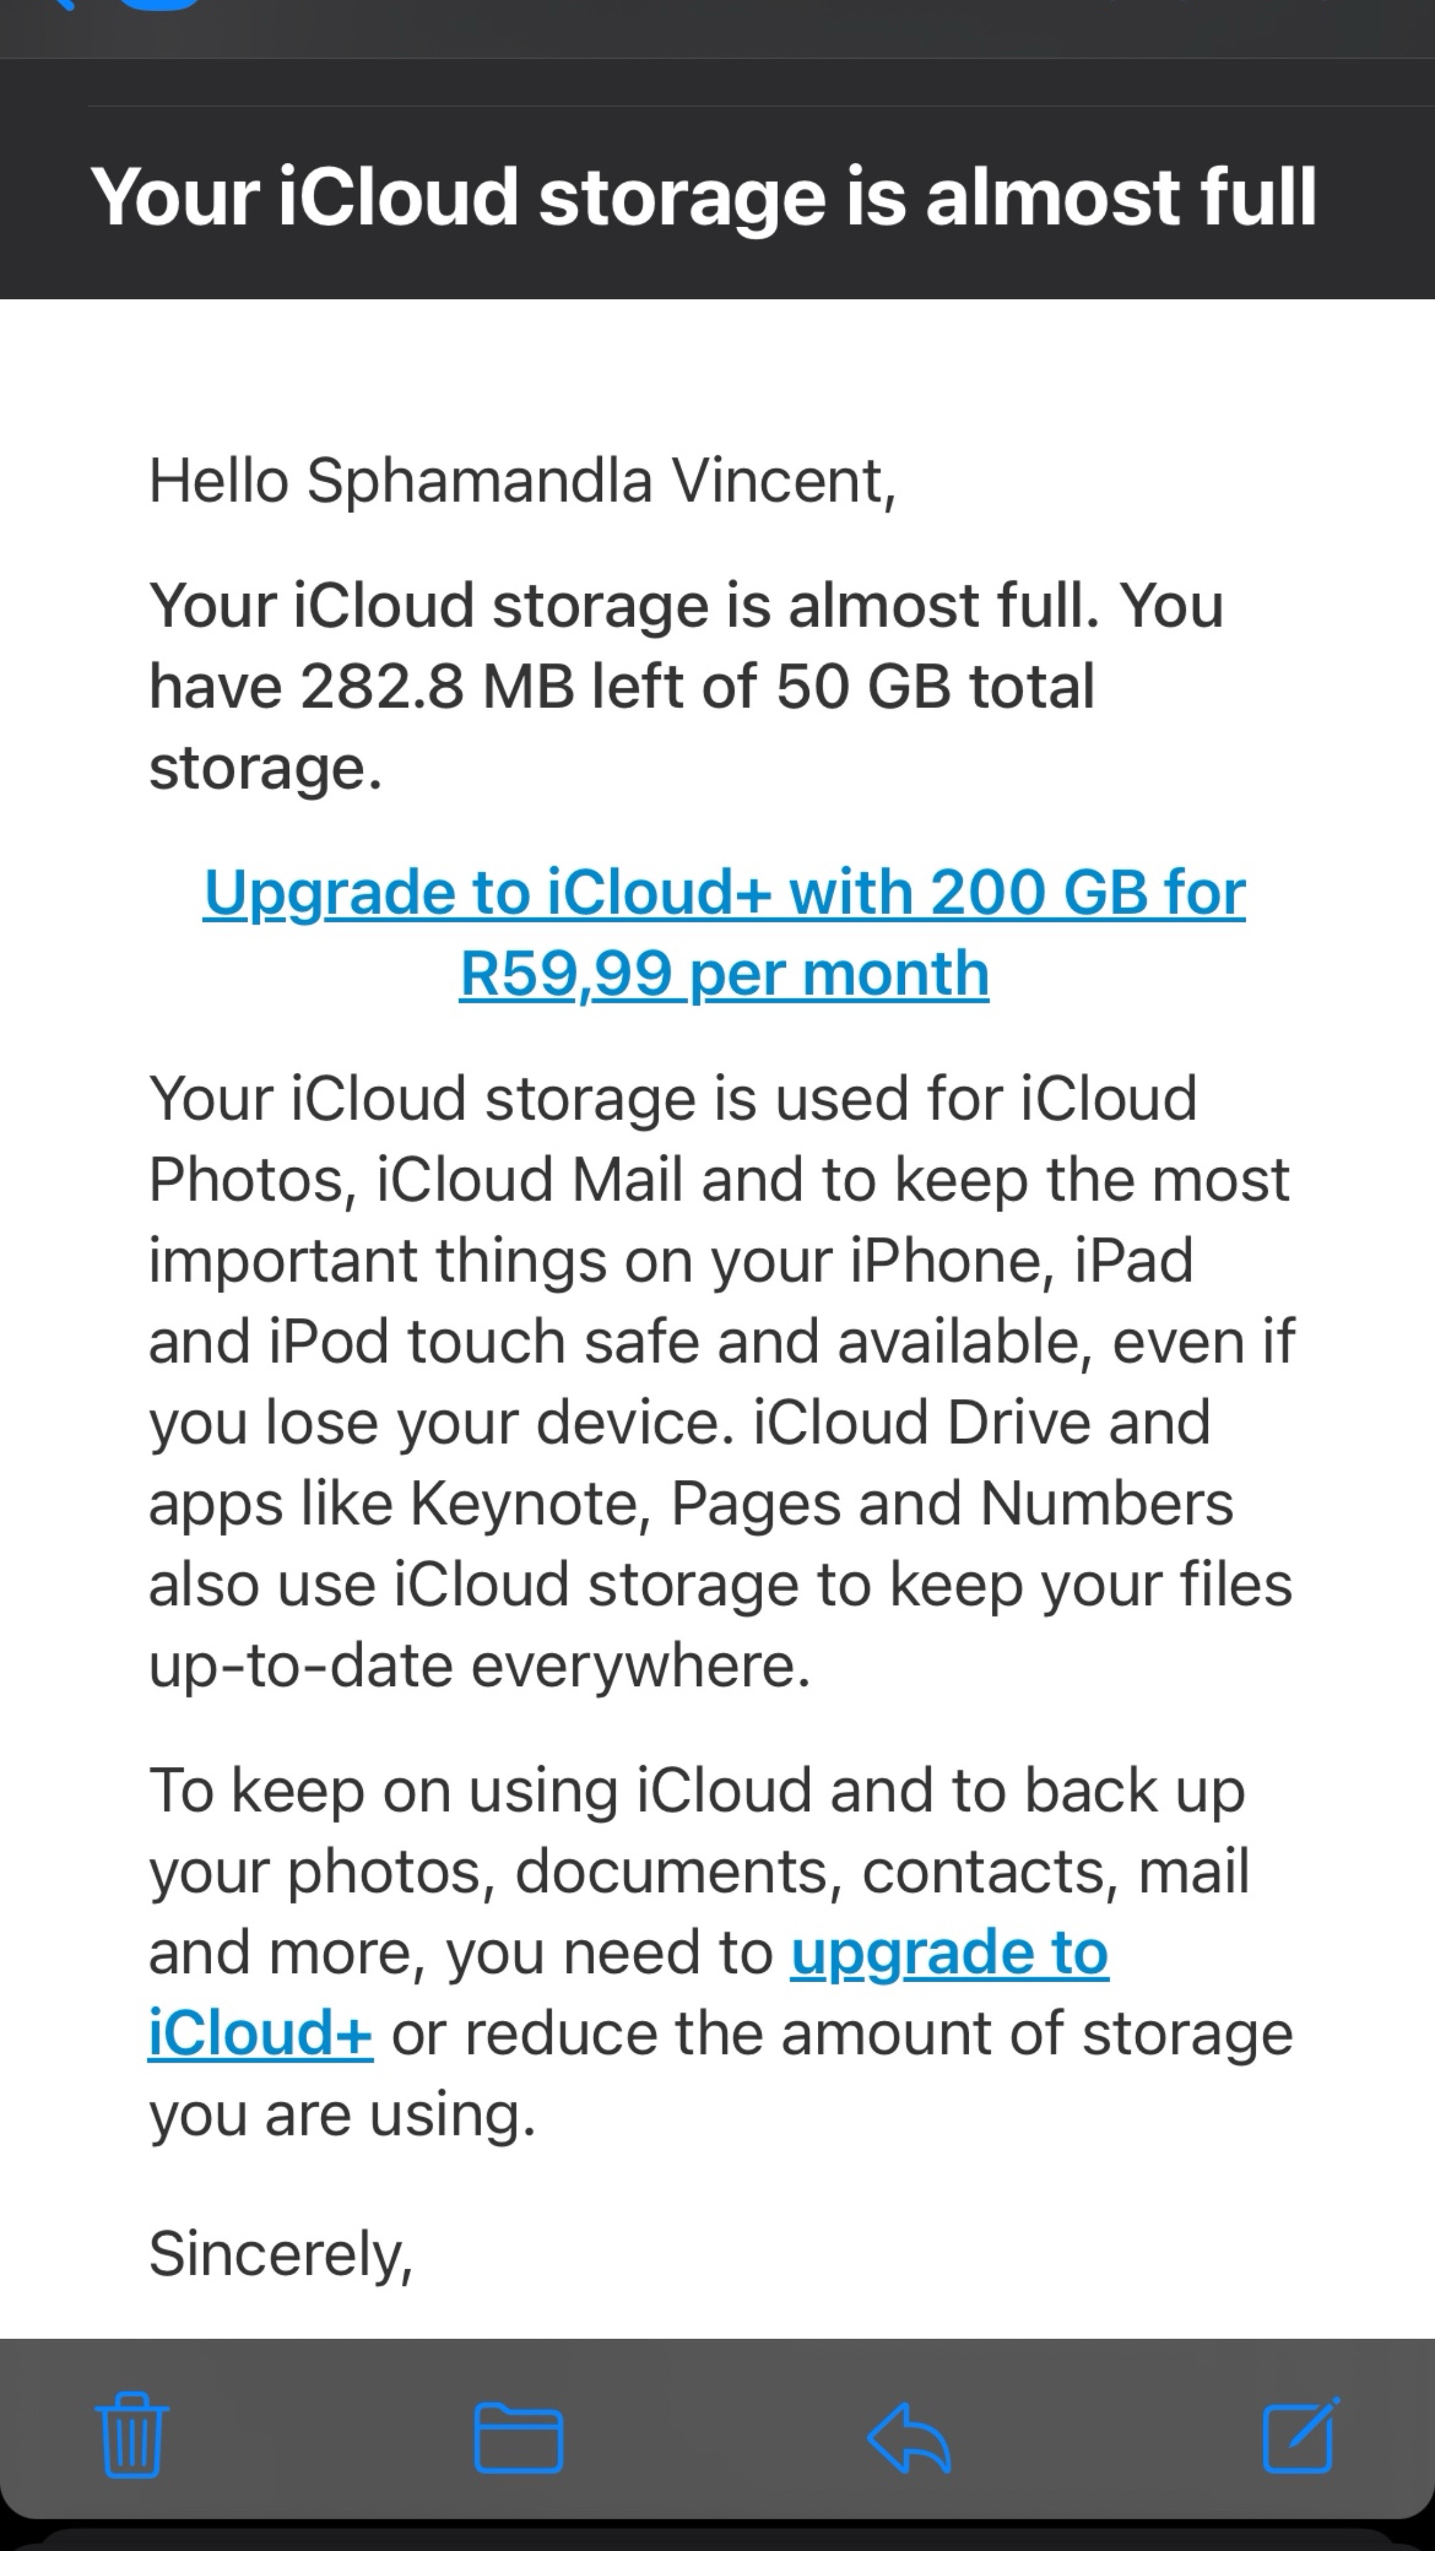Viewport: 1435px width, 2551px height.
Task: Select the "Hello Sphamandla Vincent" greeting line
Action: 522,480
